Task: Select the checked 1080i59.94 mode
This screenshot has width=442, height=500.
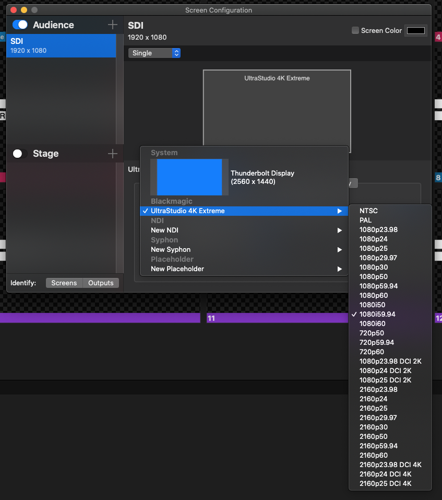Action: [390, 315]
